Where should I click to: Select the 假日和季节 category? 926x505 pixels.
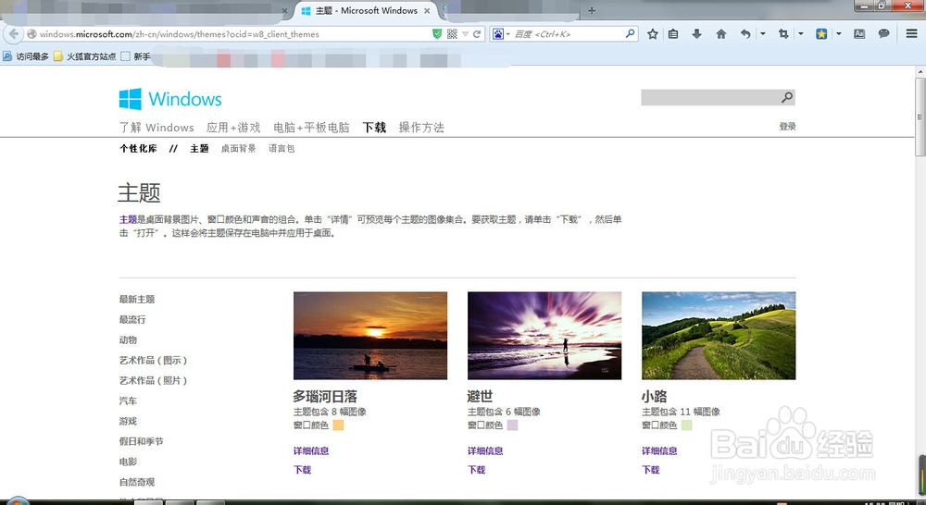click(x=141, y=441)
